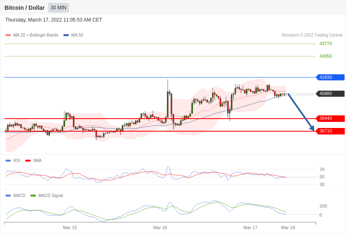Click the red 38710 support price tag

point(331,131)
